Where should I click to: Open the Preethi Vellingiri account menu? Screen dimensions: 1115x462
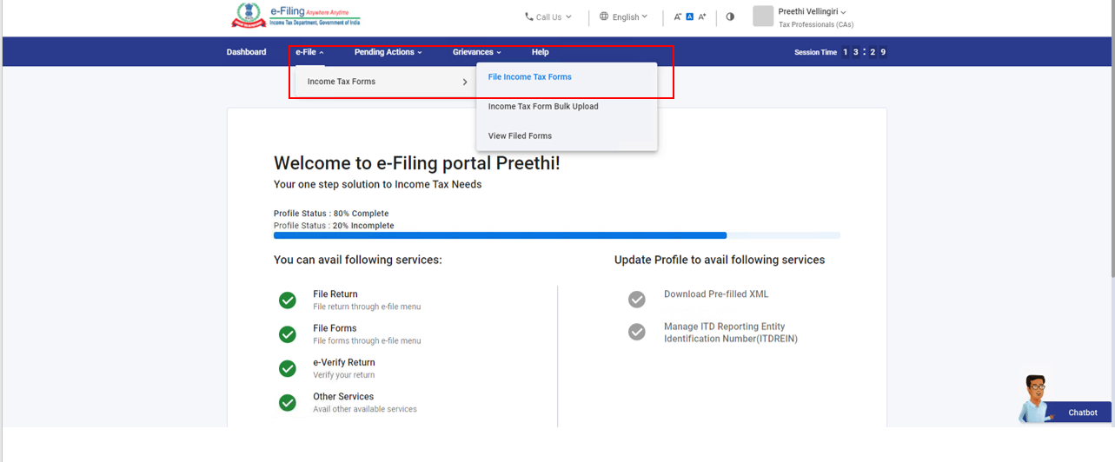tap(812, 11)
